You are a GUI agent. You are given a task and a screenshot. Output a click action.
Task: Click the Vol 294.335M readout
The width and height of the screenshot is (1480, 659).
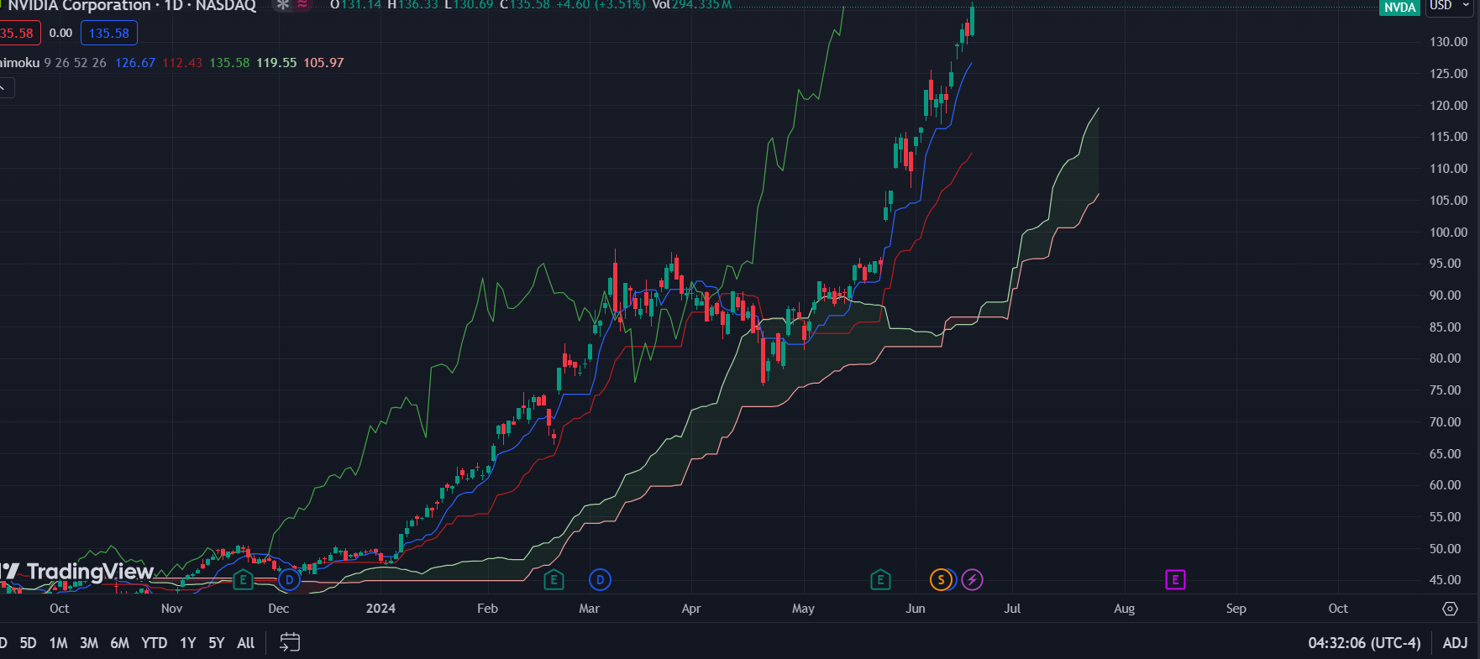point(691,5)
